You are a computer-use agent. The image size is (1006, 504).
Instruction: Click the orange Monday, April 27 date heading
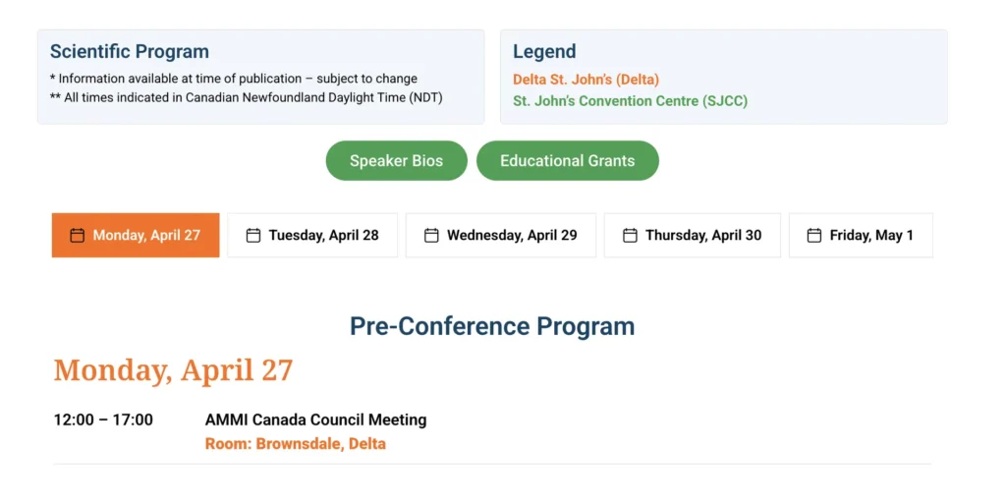pos(173,370)
